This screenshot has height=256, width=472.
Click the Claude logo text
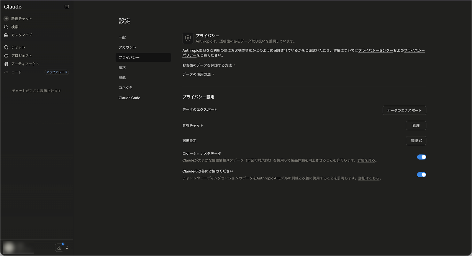click(x=13, y=6)
